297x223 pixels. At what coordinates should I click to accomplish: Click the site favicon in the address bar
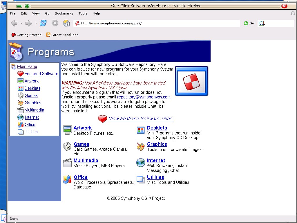77,23
